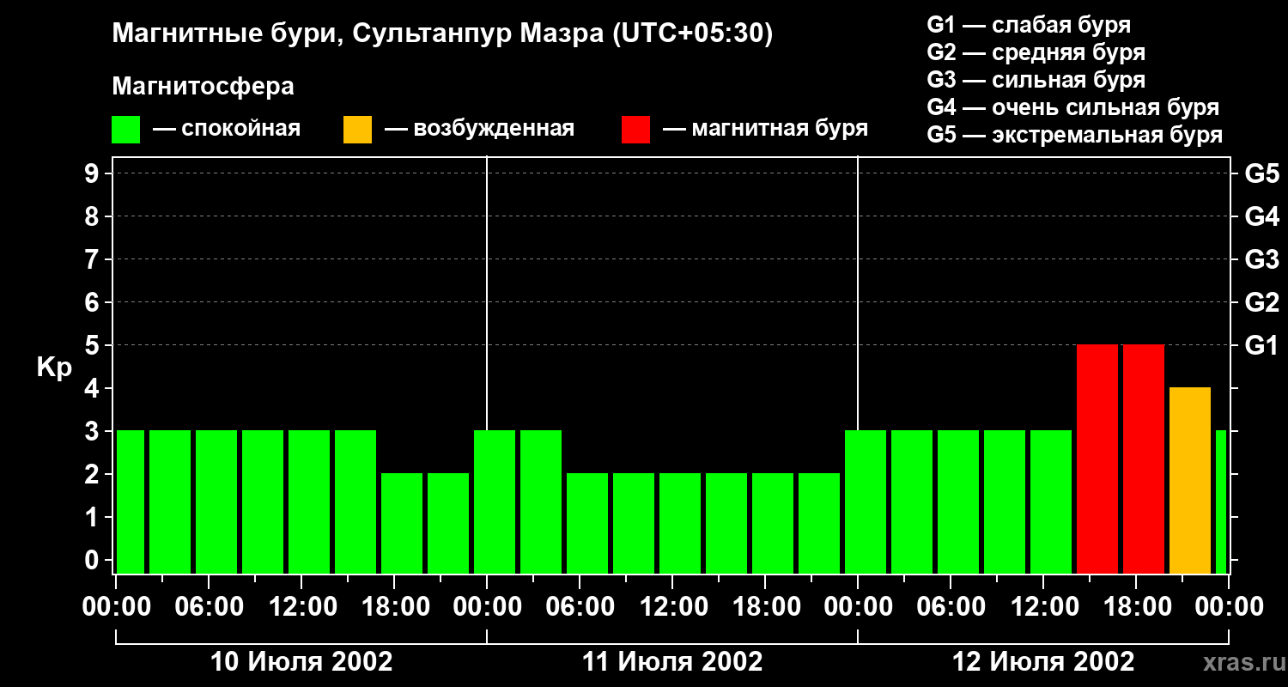The image size is (1288, 687).
Task: Click the — магнитная буря legend label
Action: pyautogui.click(x=765, y=129)
